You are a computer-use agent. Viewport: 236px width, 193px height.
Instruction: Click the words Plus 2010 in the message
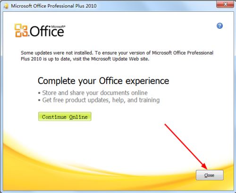pyautogui.click(x=31, y=59)
